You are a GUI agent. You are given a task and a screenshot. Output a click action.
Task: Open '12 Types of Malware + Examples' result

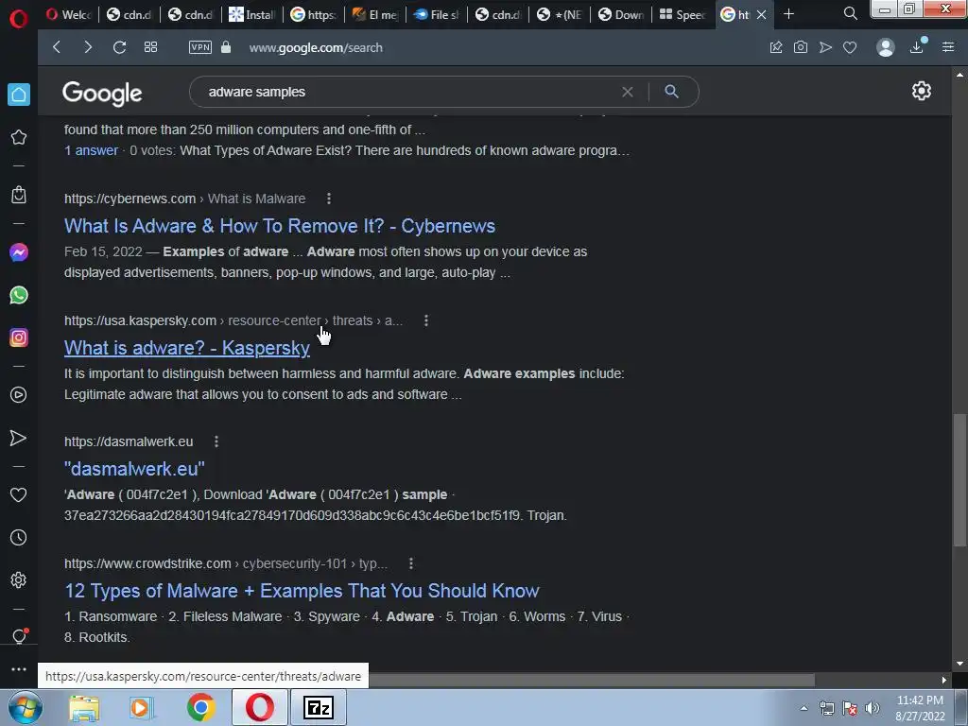(x=302, y=591)
